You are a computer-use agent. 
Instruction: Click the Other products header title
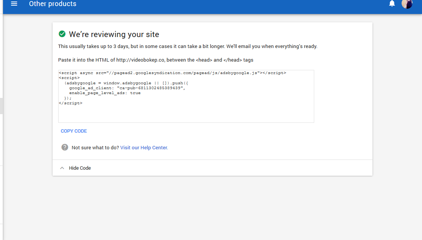(x=53, y=4)
